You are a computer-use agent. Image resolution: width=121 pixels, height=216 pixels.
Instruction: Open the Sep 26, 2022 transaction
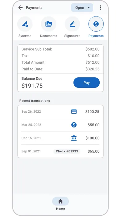(x=60, y=112)
